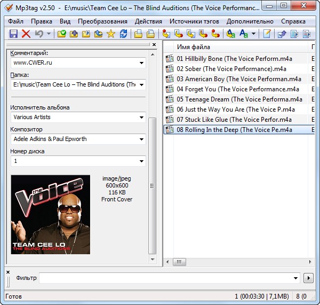Open the undo history dropdown arrow

[49, 34]
